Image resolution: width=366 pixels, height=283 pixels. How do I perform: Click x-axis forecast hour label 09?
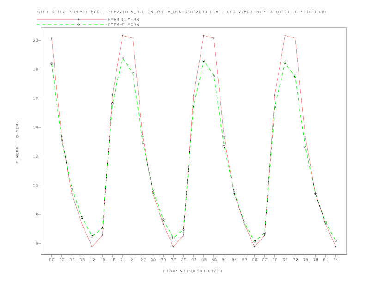(82, 260)
